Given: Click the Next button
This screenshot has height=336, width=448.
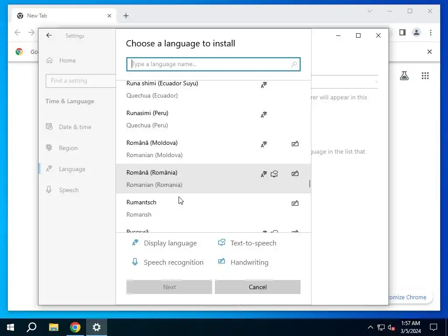Looking at the screenshot, I should tap(169, 287).
